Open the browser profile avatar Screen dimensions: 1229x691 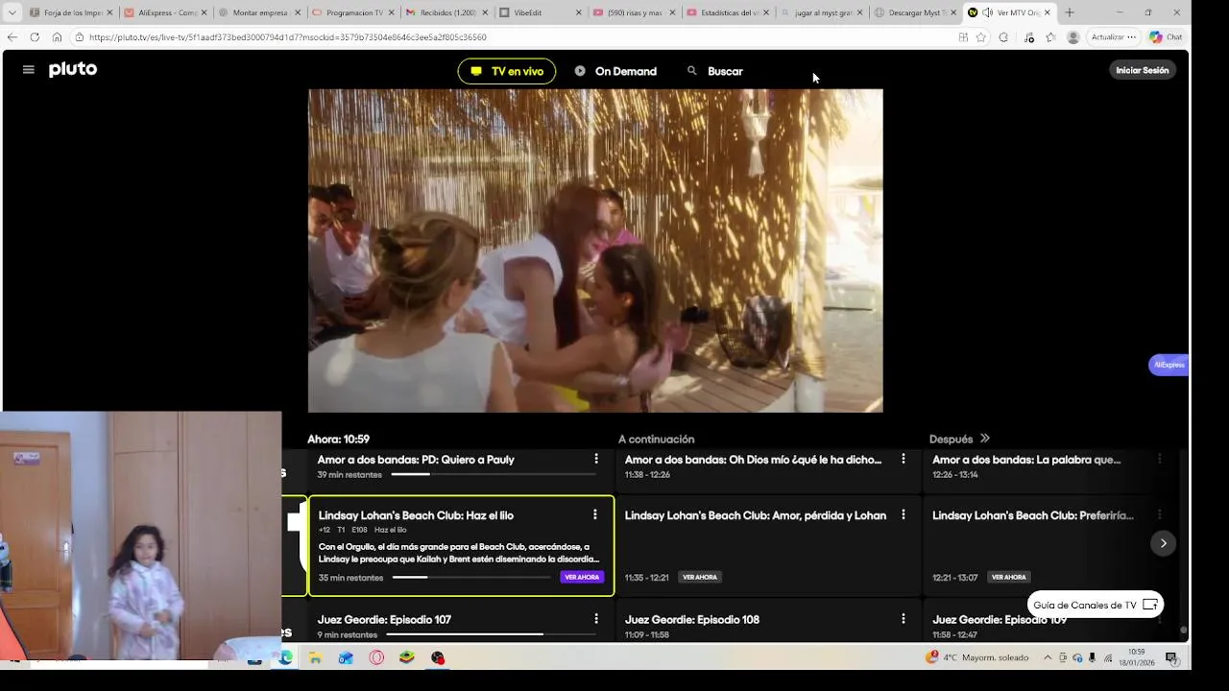tap(1072, 36)
